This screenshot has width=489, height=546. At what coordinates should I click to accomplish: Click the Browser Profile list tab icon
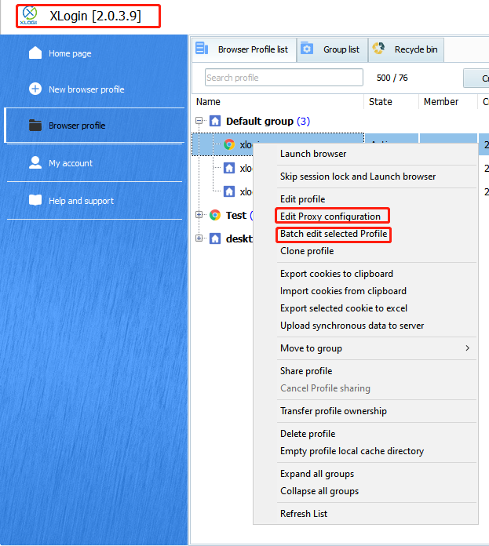[x=202, y=49]
